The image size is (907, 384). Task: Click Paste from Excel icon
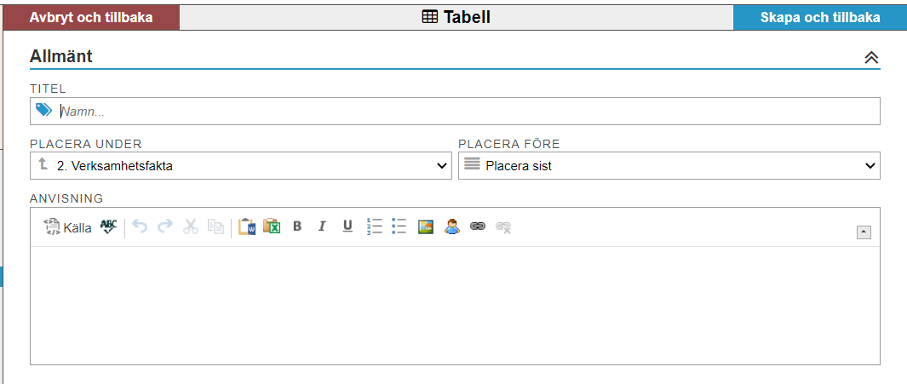click(x=272, y=226)
